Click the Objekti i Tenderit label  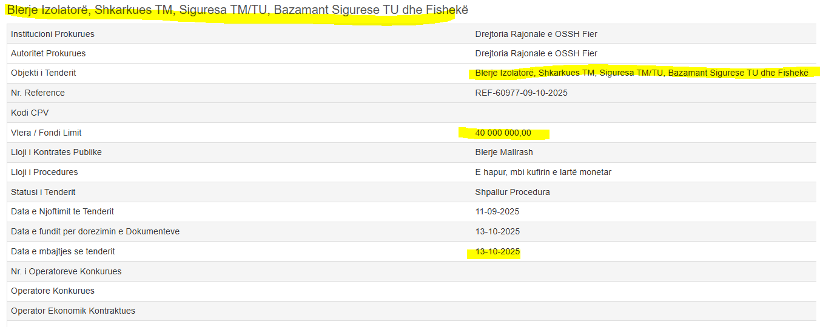click(x=44, y=73)
